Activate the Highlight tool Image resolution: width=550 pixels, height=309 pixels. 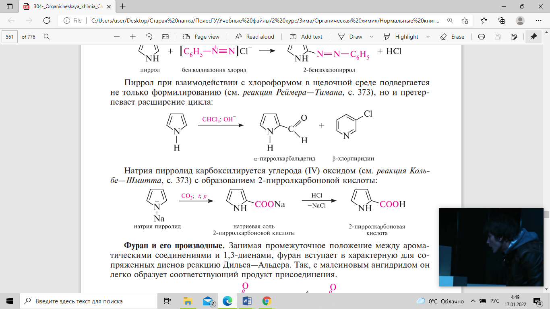tap(401, 37)
